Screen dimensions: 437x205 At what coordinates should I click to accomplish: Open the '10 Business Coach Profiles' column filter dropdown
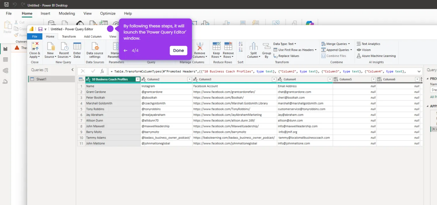pyautogui.click(x=138, y=79)
